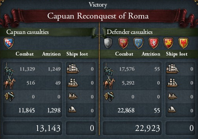Click the red Papal keys shield

(124, 43)
